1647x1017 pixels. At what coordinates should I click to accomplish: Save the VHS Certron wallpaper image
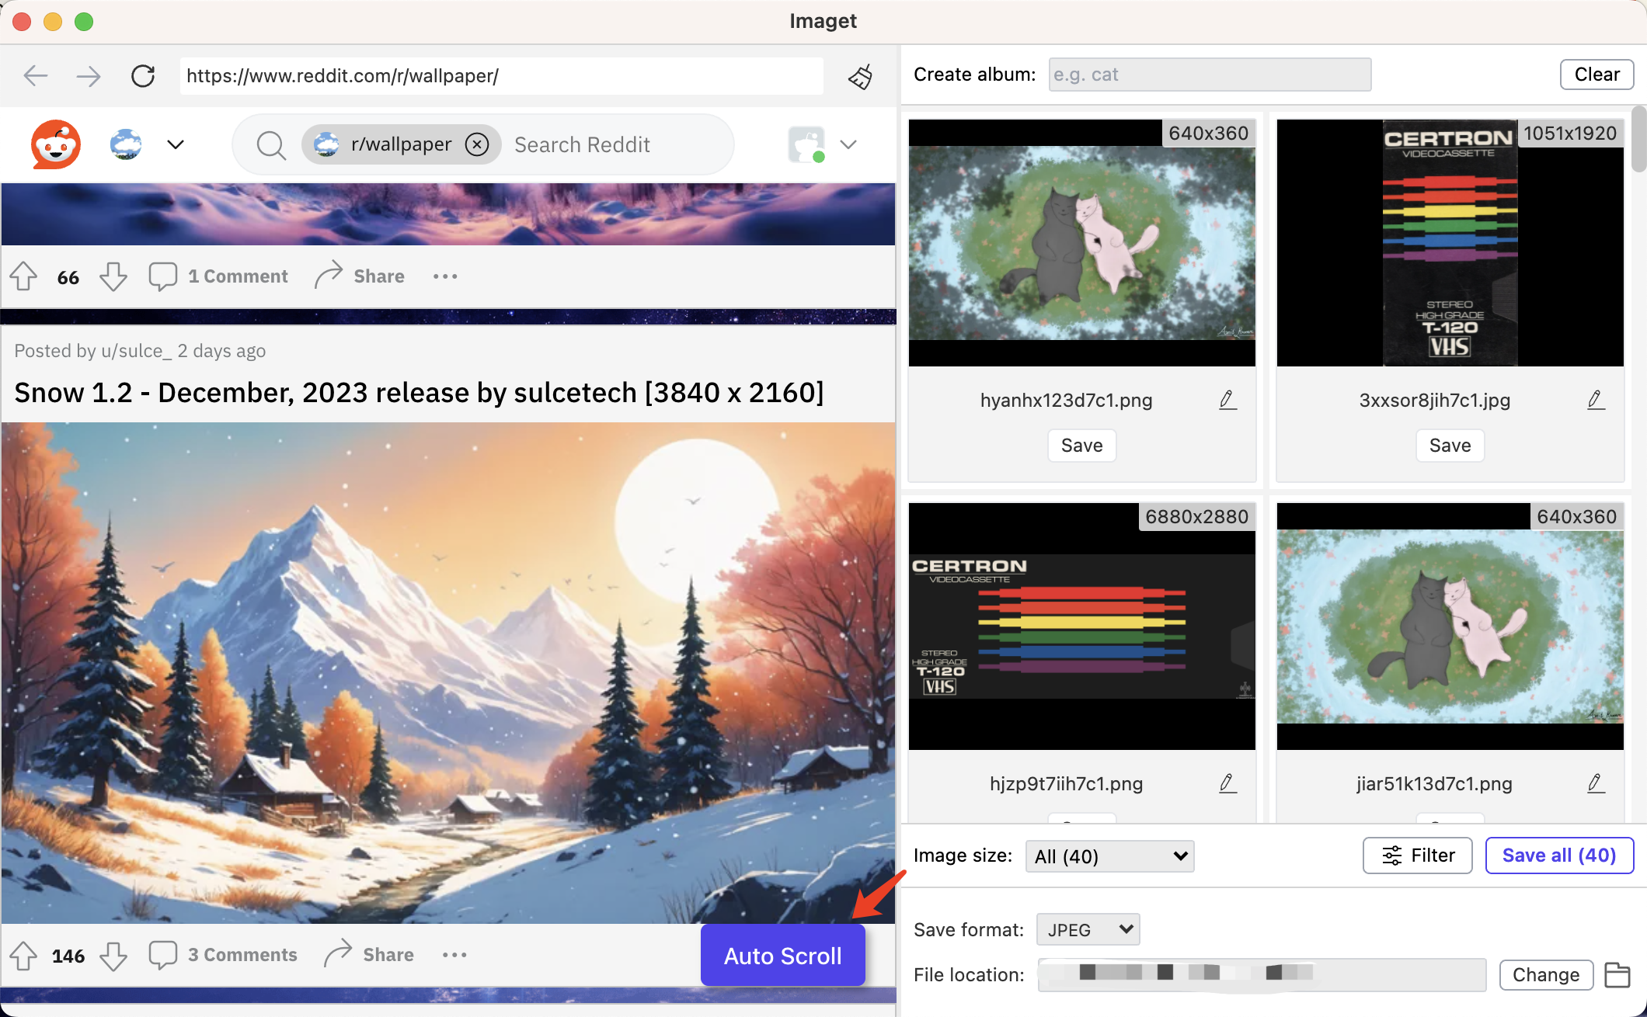[1450, 446]
